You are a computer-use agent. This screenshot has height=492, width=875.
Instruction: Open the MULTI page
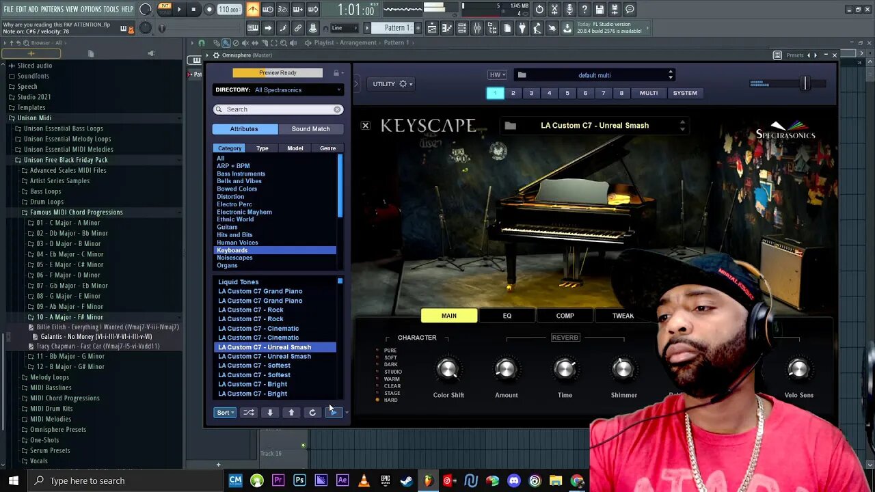(649, 94)
